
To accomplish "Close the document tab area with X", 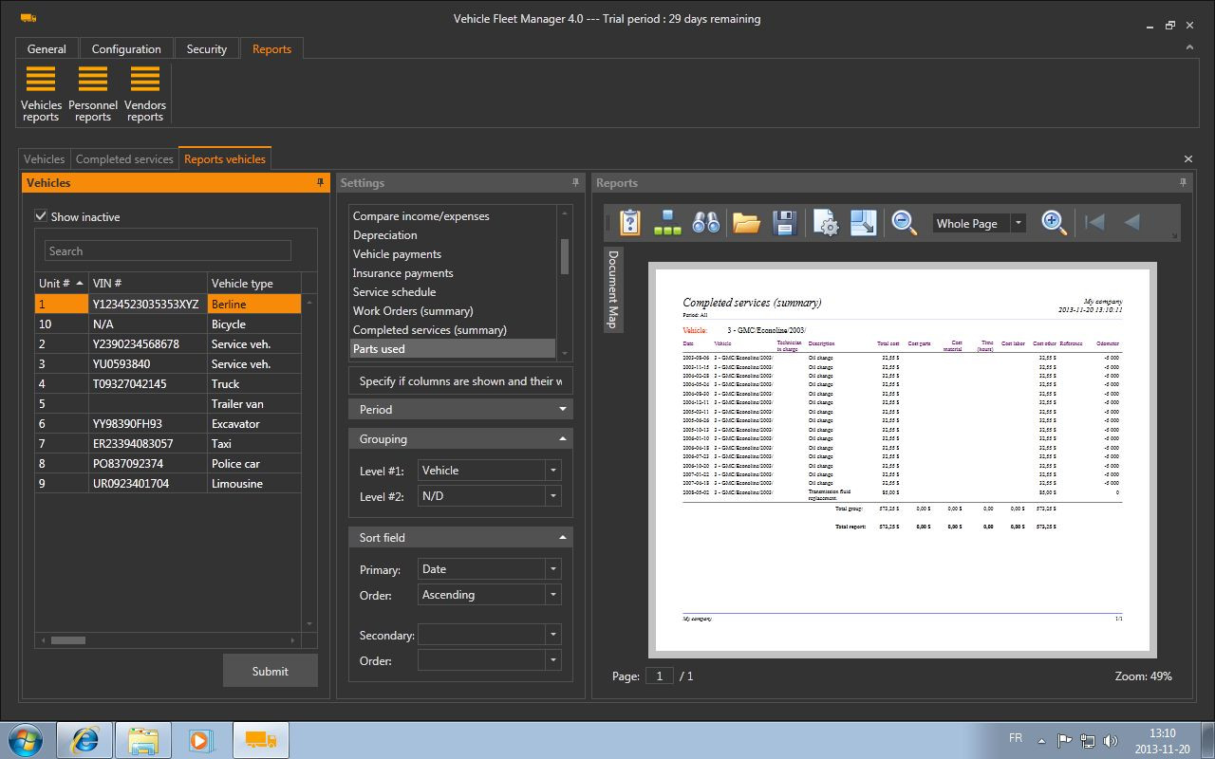I will [x=1188, y=159].
